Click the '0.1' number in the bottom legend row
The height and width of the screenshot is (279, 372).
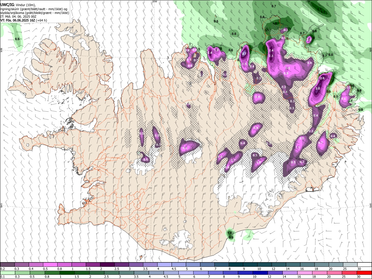(2, 277)
